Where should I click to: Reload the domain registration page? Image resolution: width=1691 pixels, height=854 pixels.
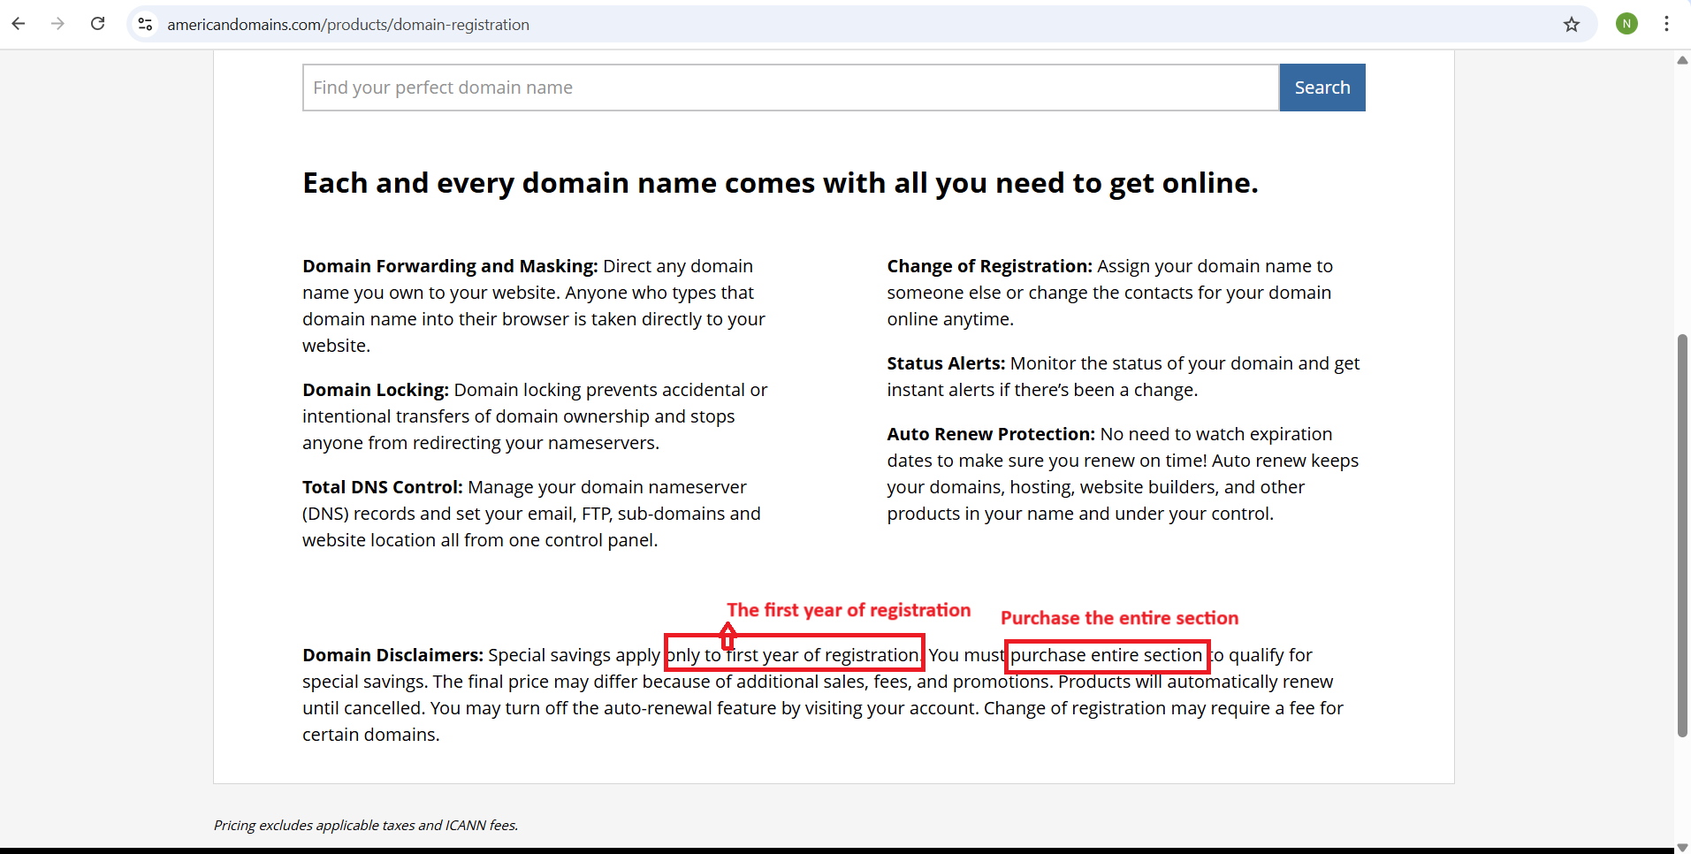click(x=98, y=24)
